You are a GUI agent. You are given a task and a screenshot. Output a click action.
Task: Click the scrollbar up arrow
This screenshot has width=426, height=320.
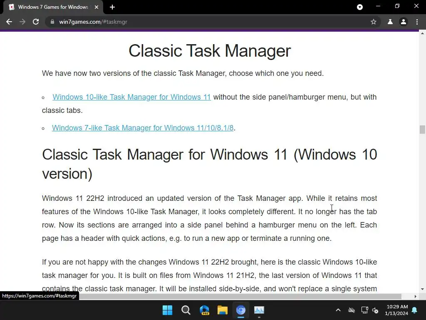[x=422, y=33]
